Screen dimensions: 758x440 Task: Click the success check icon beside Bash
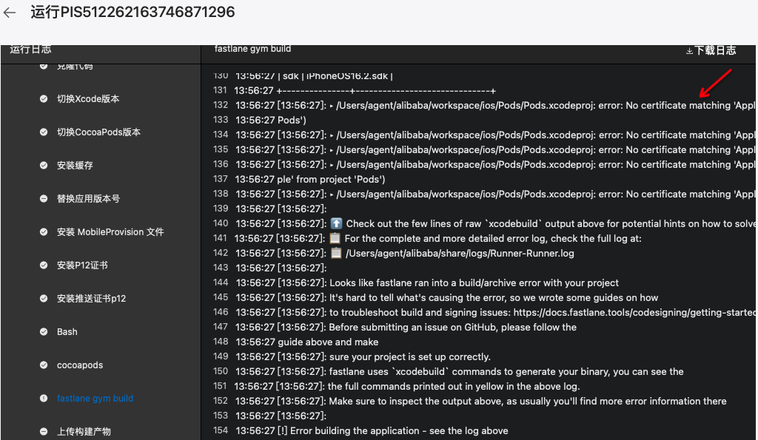[x=44, y=332]
